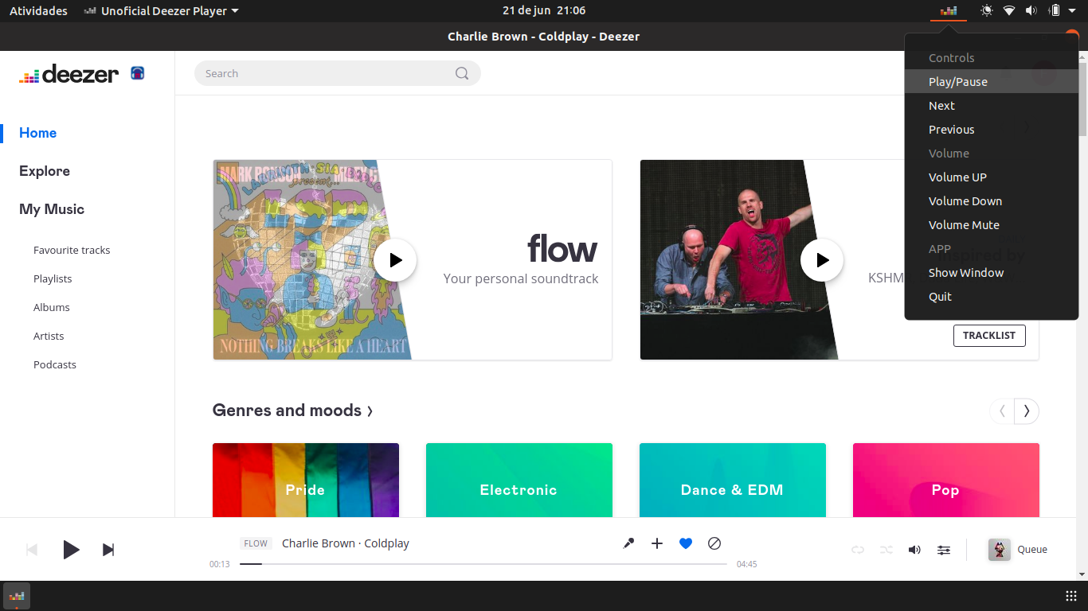Go to Home in sidebar
The image size is (1088, 611).
tap(38, 133)
